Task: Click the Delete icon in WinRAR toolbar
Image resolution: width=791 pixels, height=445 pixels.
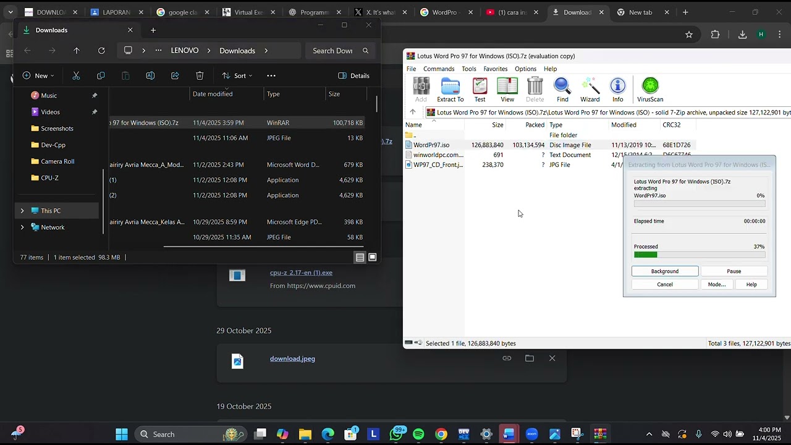Action: pyautogui.click(x=535, y=90)
